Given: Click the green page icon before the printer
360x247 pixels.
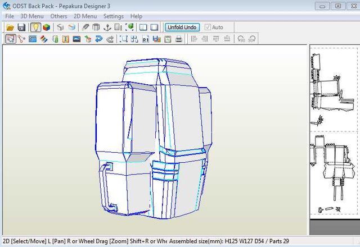Looking at the screenshot, I should [168, 39].
